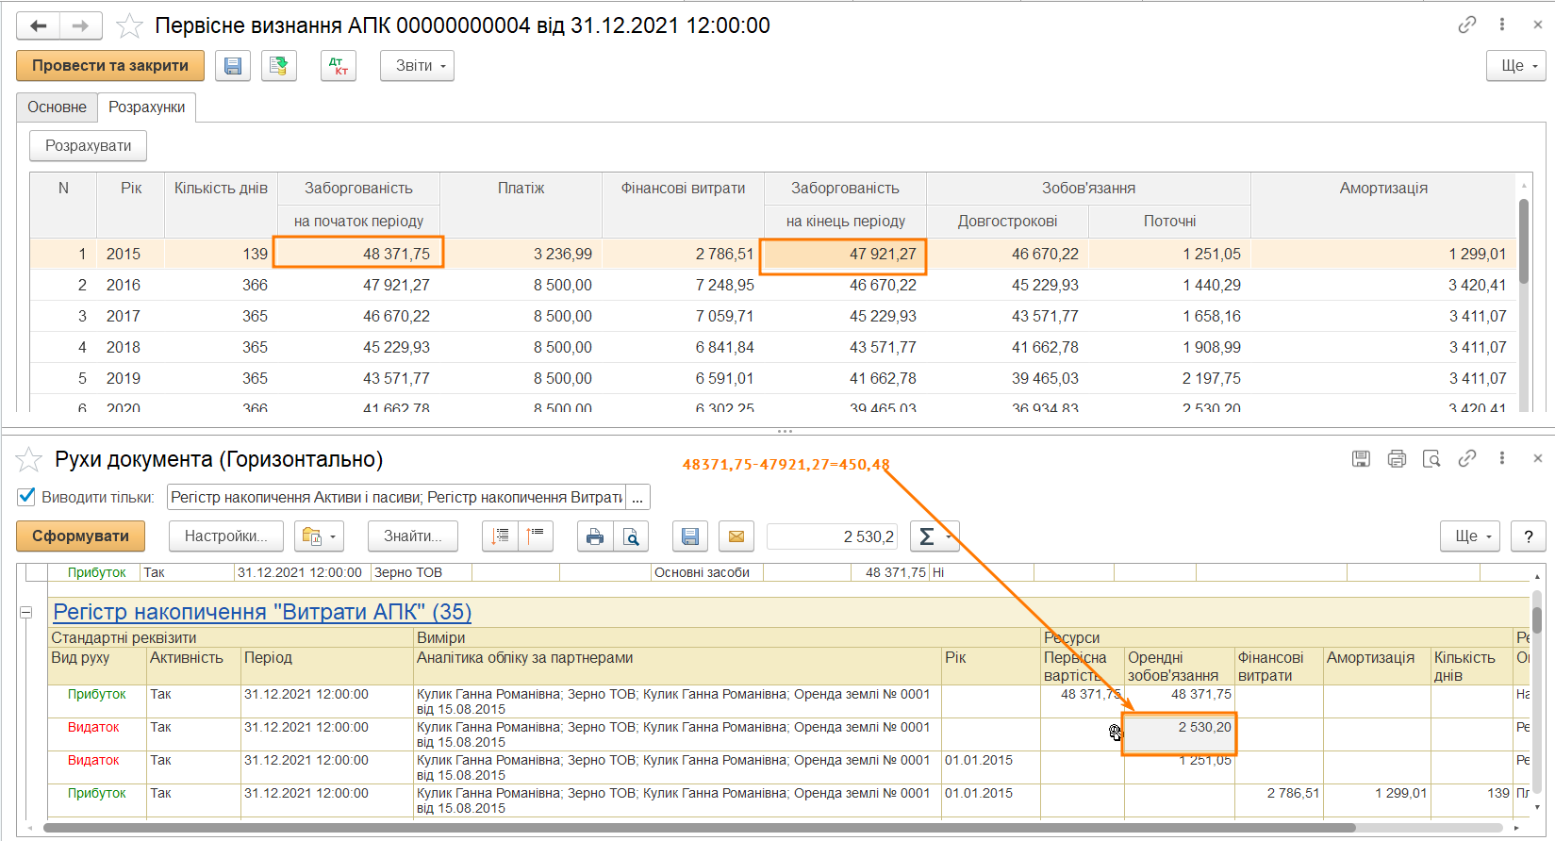Open the 'Звіти' dropdown menu

coord(417,66)
